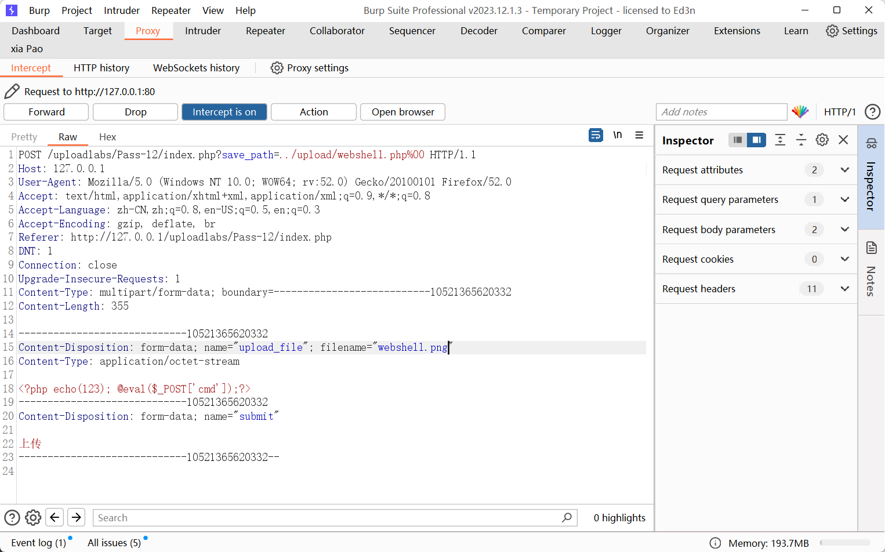The width and height of the screenshot is (885, 552).
Task: Open search help icon at bottom left
Action: click(x=12, y=517)
